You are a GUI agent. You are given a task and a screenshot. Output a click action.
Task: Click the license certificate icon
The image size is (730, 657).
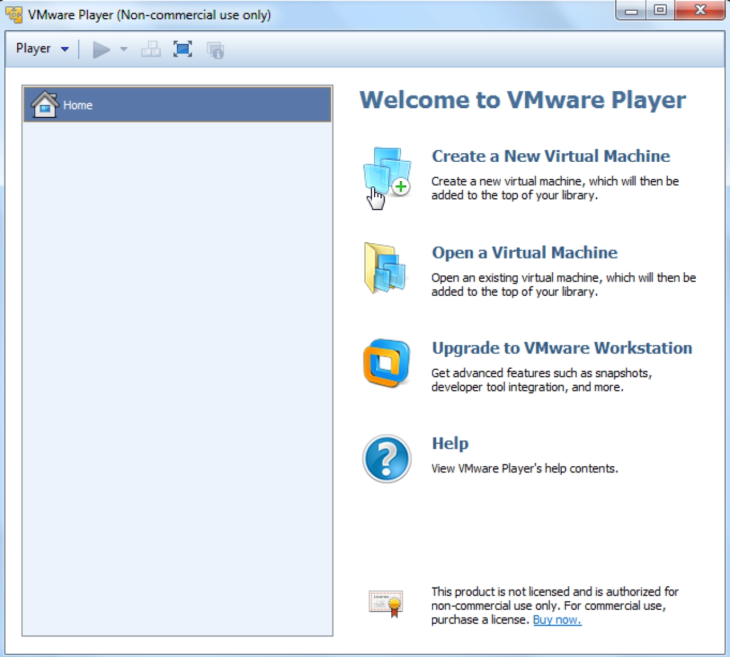386,604
